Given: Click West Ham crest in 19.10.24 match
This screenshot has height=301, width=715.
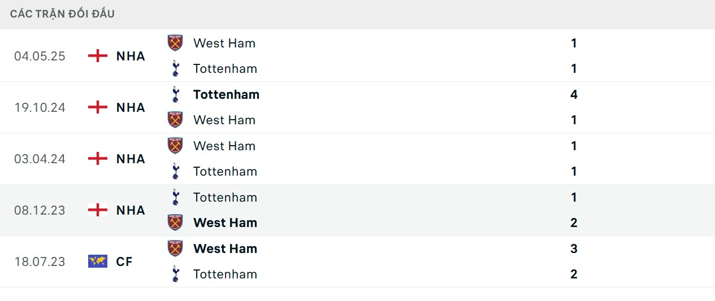Looking at the screenshot, I should (175, 120).
